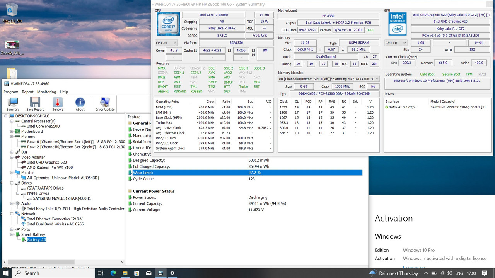Open the Monitoring menu
495x278 pixels.
point(46,92)
